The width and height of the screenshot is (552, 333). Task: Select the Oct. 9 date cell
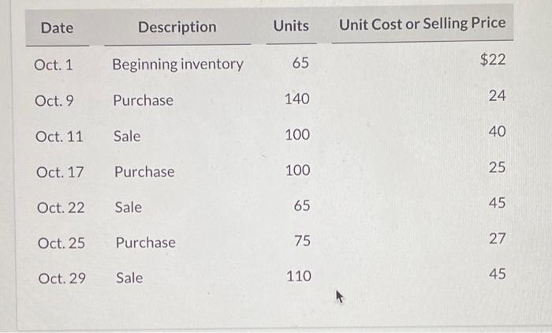(x=54, y=101)
